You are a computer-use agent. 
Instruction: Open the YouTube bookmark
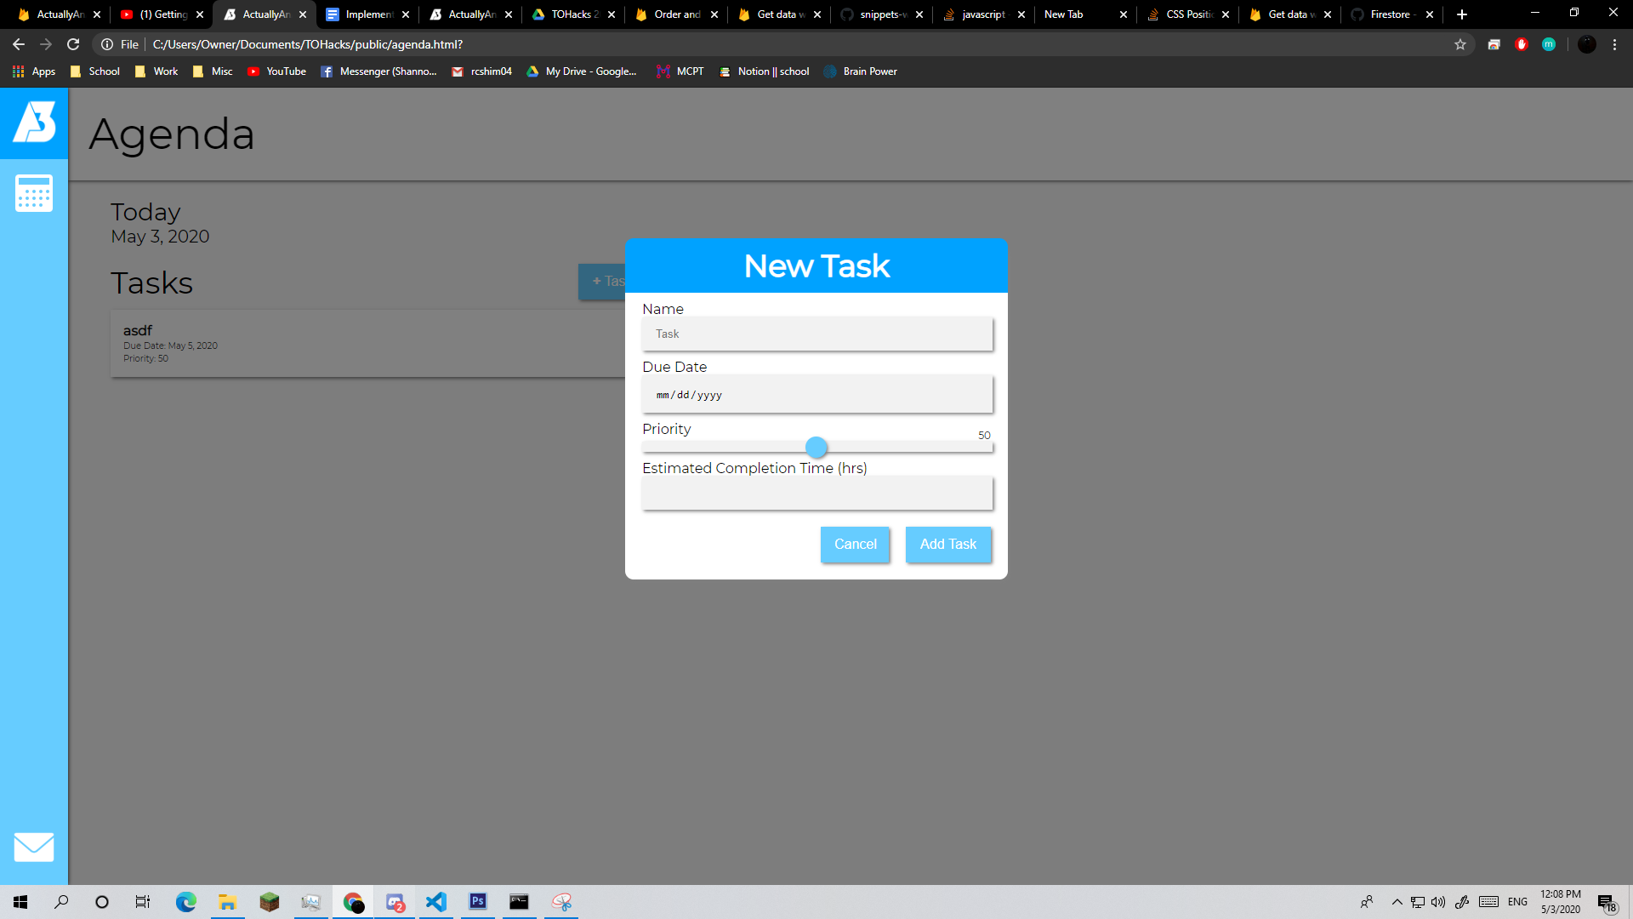[x=277, y=71]
